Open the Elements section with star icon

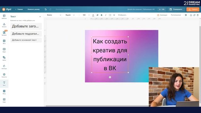4,75
